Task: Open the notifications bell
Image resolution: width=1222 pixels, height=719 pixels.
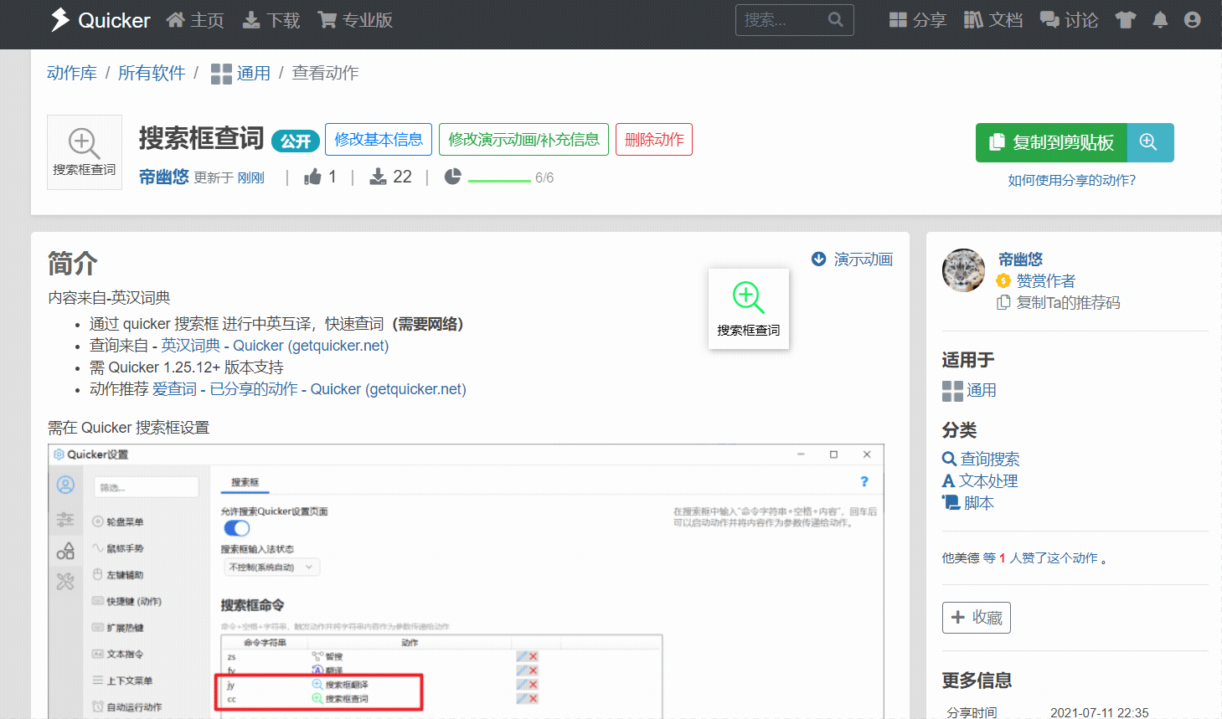Action: [1160, 20]
